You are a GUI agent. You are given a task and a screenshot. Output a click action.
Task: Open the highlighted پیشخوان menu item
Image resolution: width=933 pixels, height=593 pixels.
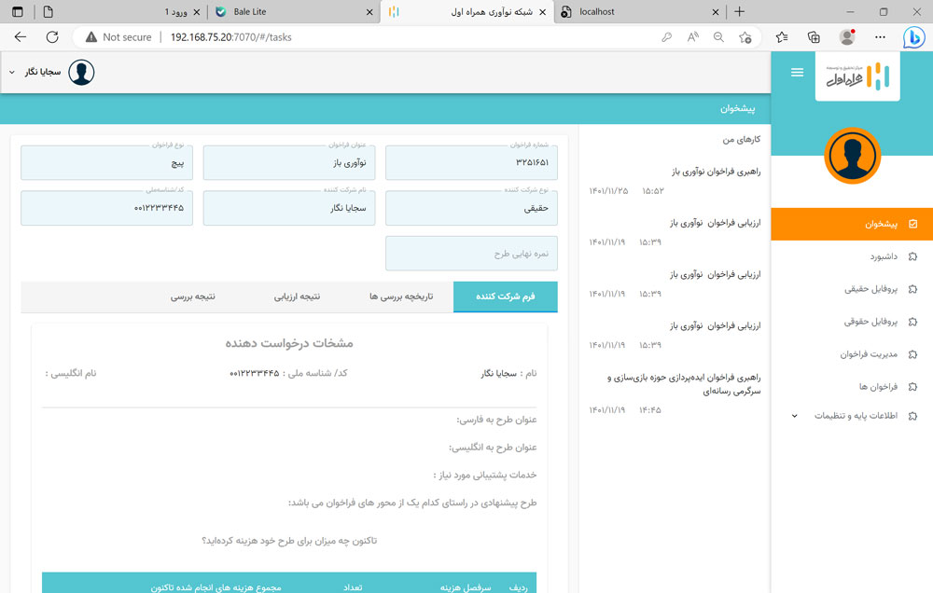[882, 224]
